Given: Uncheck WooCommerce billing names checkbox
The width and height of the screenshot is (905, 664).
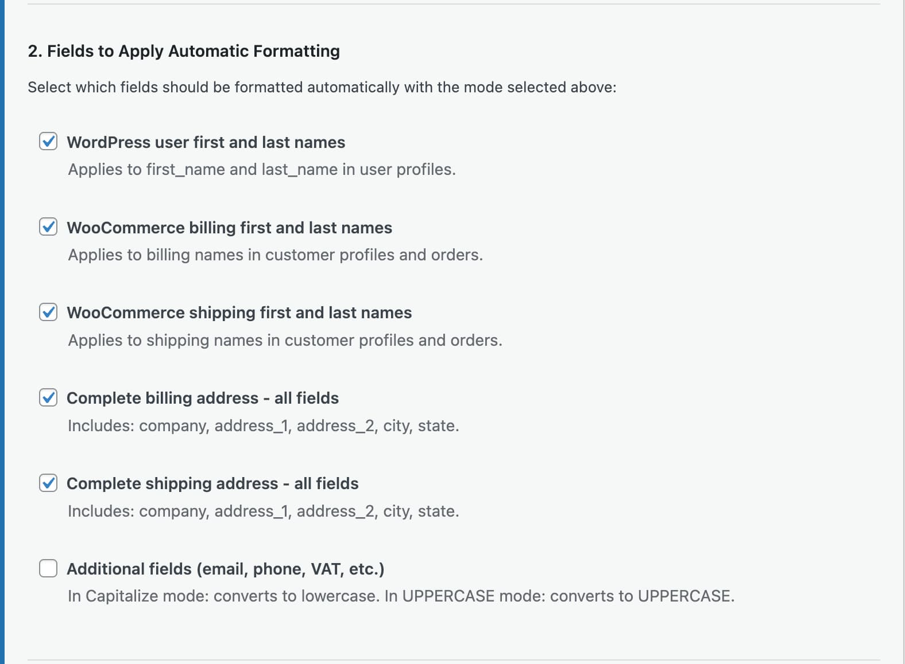Looking at the screenshot, I should tap(48, 226).
